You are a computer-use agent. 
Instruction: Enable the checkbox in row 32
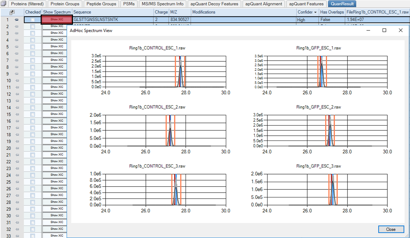[x=32, y=229]
